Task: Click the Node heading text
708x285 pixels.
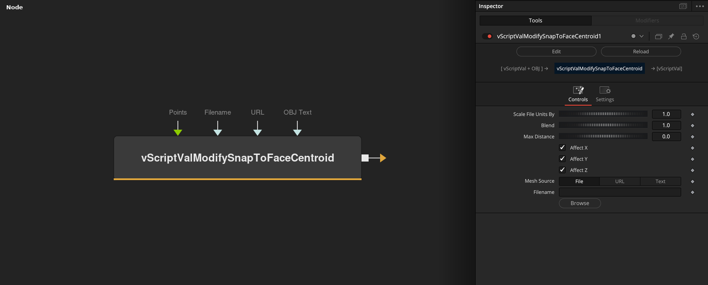Action: tap(15, 7)
